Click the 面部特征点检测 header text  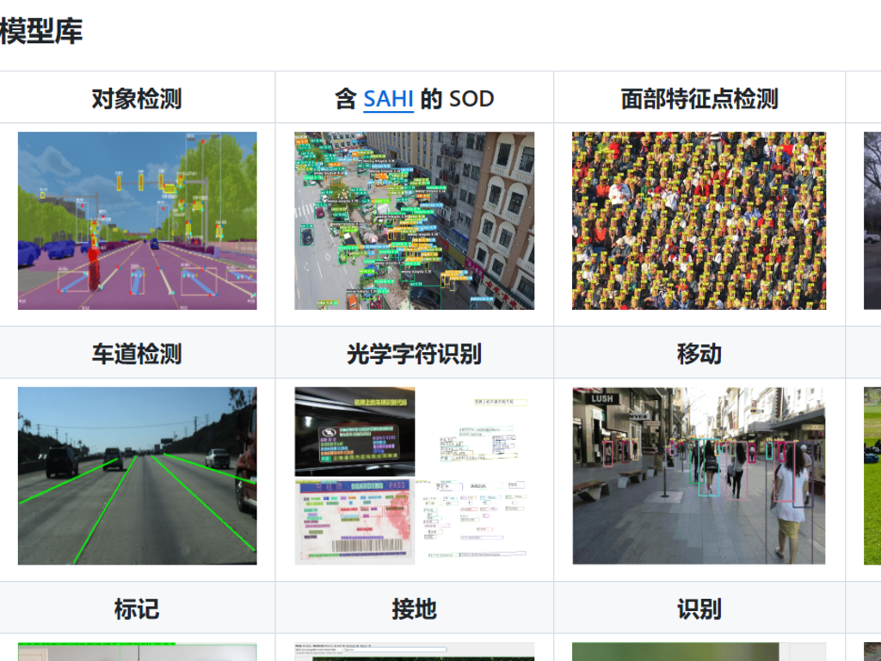[x=699, y=99]
